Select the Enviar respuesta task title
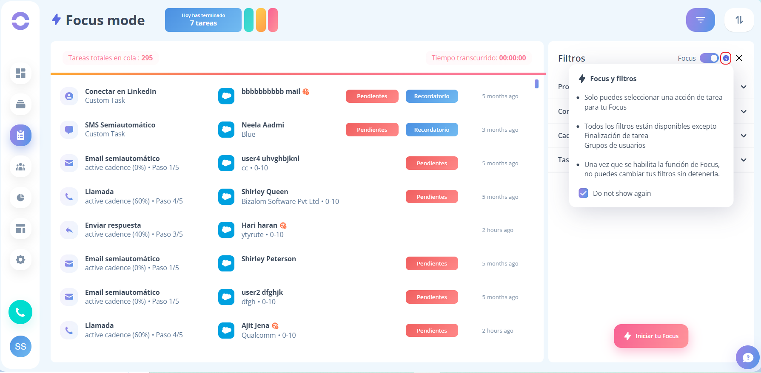The height and width of the screenshot is (373, 761). 113,225
